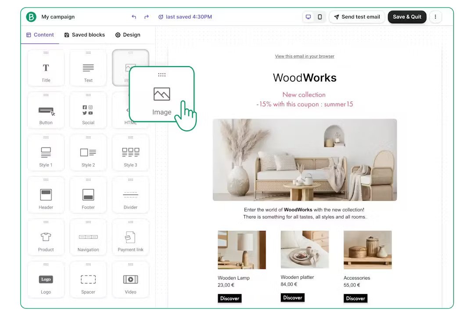Redo the last undone change
This screenshot has width=474, height=316.
tap(147, 17)
